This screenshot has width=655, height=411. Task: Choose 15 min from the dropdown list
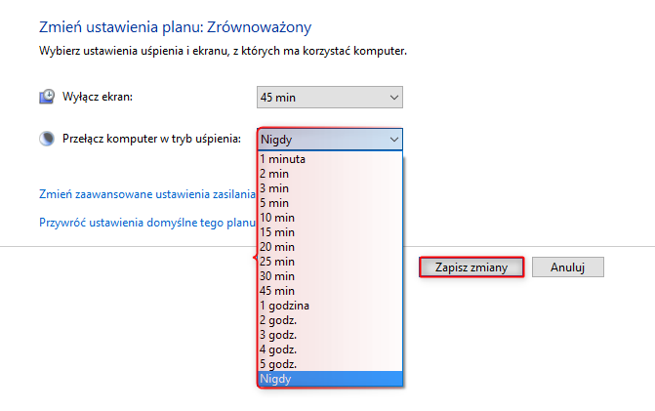pyautogui.click(x=330, y=232)
